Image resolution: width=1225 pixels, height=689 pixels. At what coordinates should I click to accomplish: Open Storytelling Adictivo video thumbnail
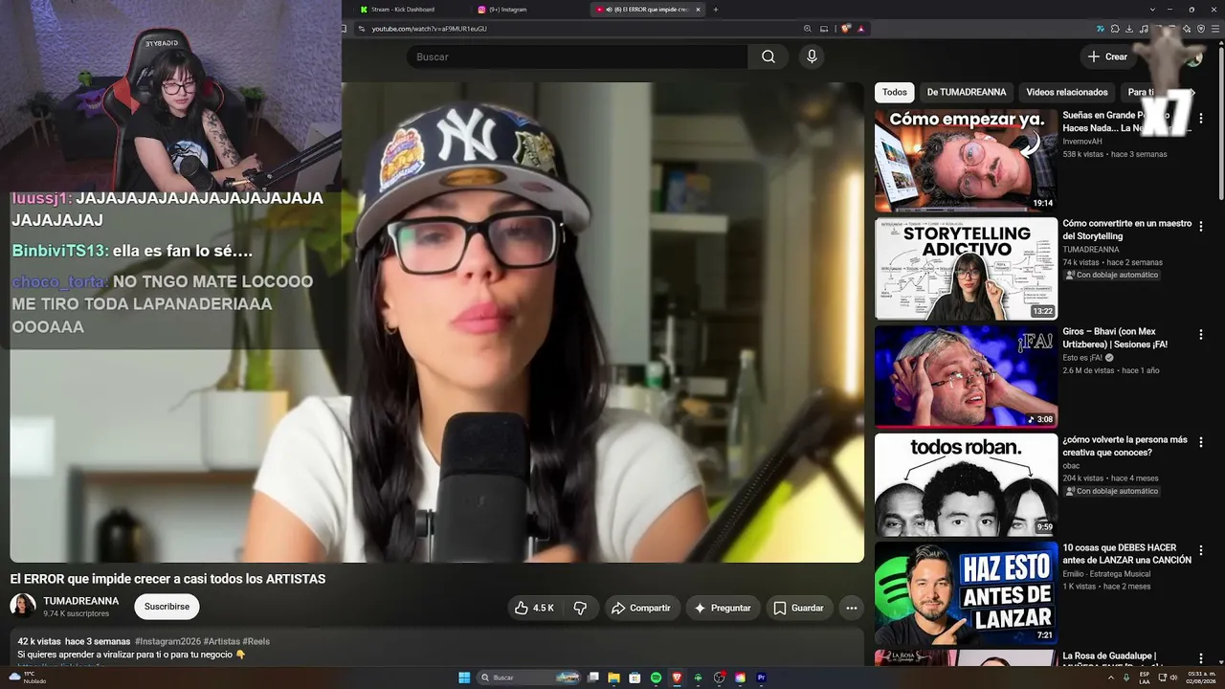click(x=966, y=268)
